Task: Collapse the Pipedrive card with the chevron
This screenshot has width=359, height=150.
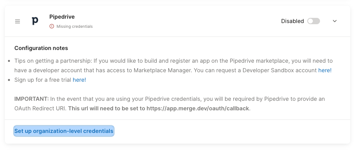Action: click(x=334, y=21)
